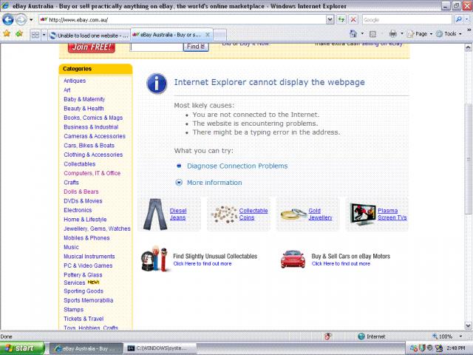Open the Quick Tabs grid icon
This screenshot has height=355, width=473.
click(35, 35)
